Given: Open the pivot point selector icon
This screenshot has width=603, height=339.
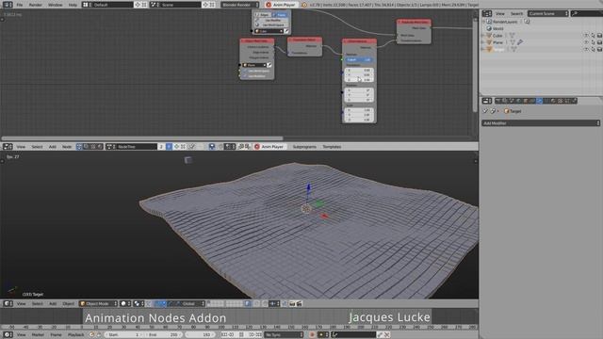Looking at the screenshot, I should pos(139,303).
